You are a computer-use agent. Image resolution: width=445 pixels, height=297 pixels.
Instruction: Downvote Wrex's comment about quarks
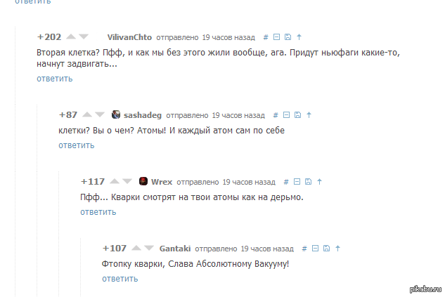point(127,181)
